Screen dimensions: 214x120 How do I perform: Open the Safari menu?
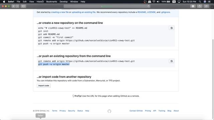click(x=11, y=2)
